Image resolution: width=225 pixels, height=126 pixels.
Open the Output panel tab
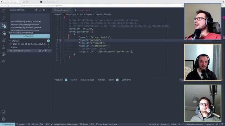(x=74, y=80)
